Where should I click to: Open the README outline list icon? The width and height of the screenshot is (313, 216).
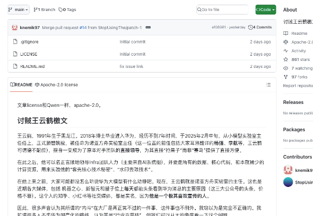[268, 85]
